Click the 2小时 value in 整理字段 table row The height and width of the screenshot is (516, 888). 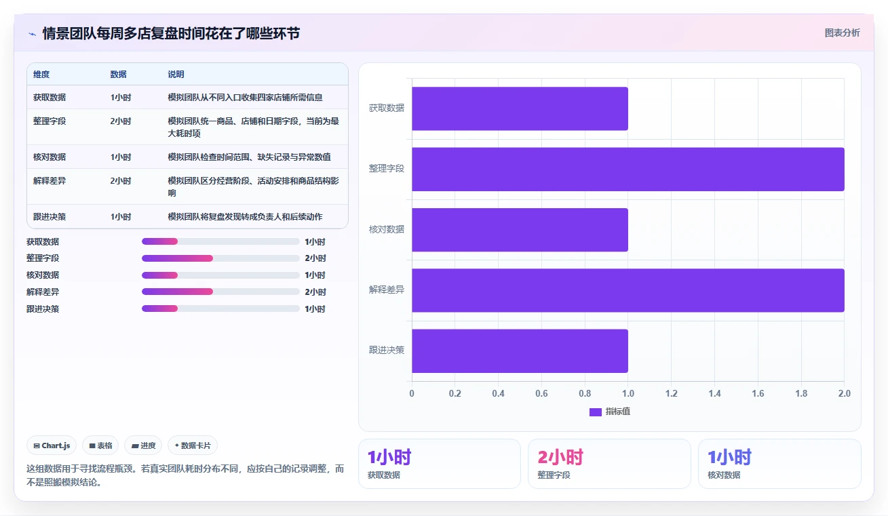tap(121, 121)
